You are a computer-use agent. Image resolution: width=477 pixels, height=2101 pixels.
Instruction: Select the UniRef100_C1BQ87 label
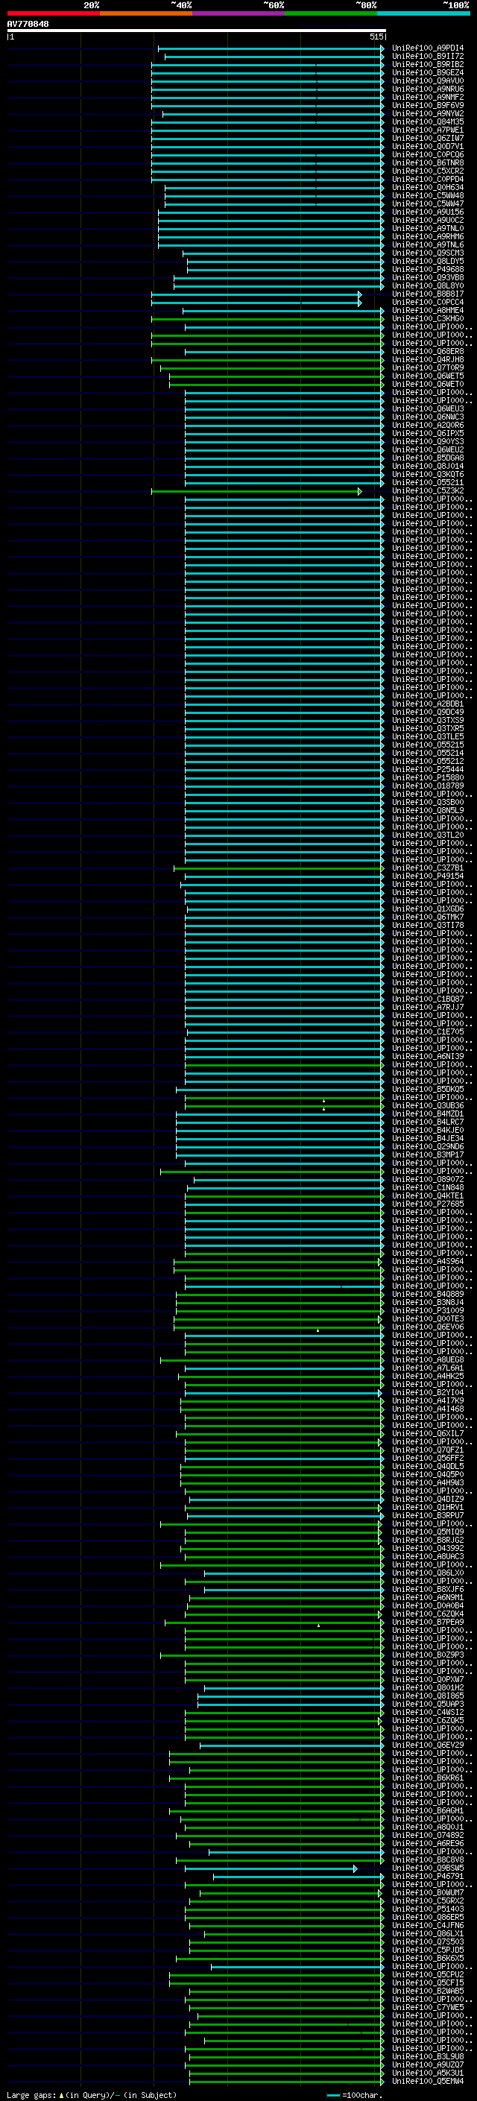[x=427, y=999]
